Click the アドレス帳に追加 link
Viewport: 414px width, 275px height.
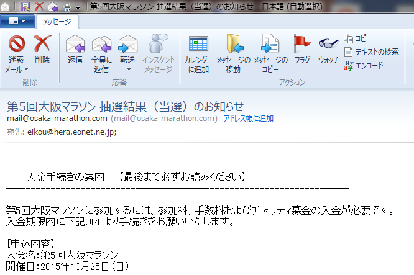[249, 119]
